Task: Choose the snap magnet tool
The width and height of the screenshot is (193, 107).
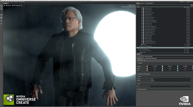Action: pos(1,21)
